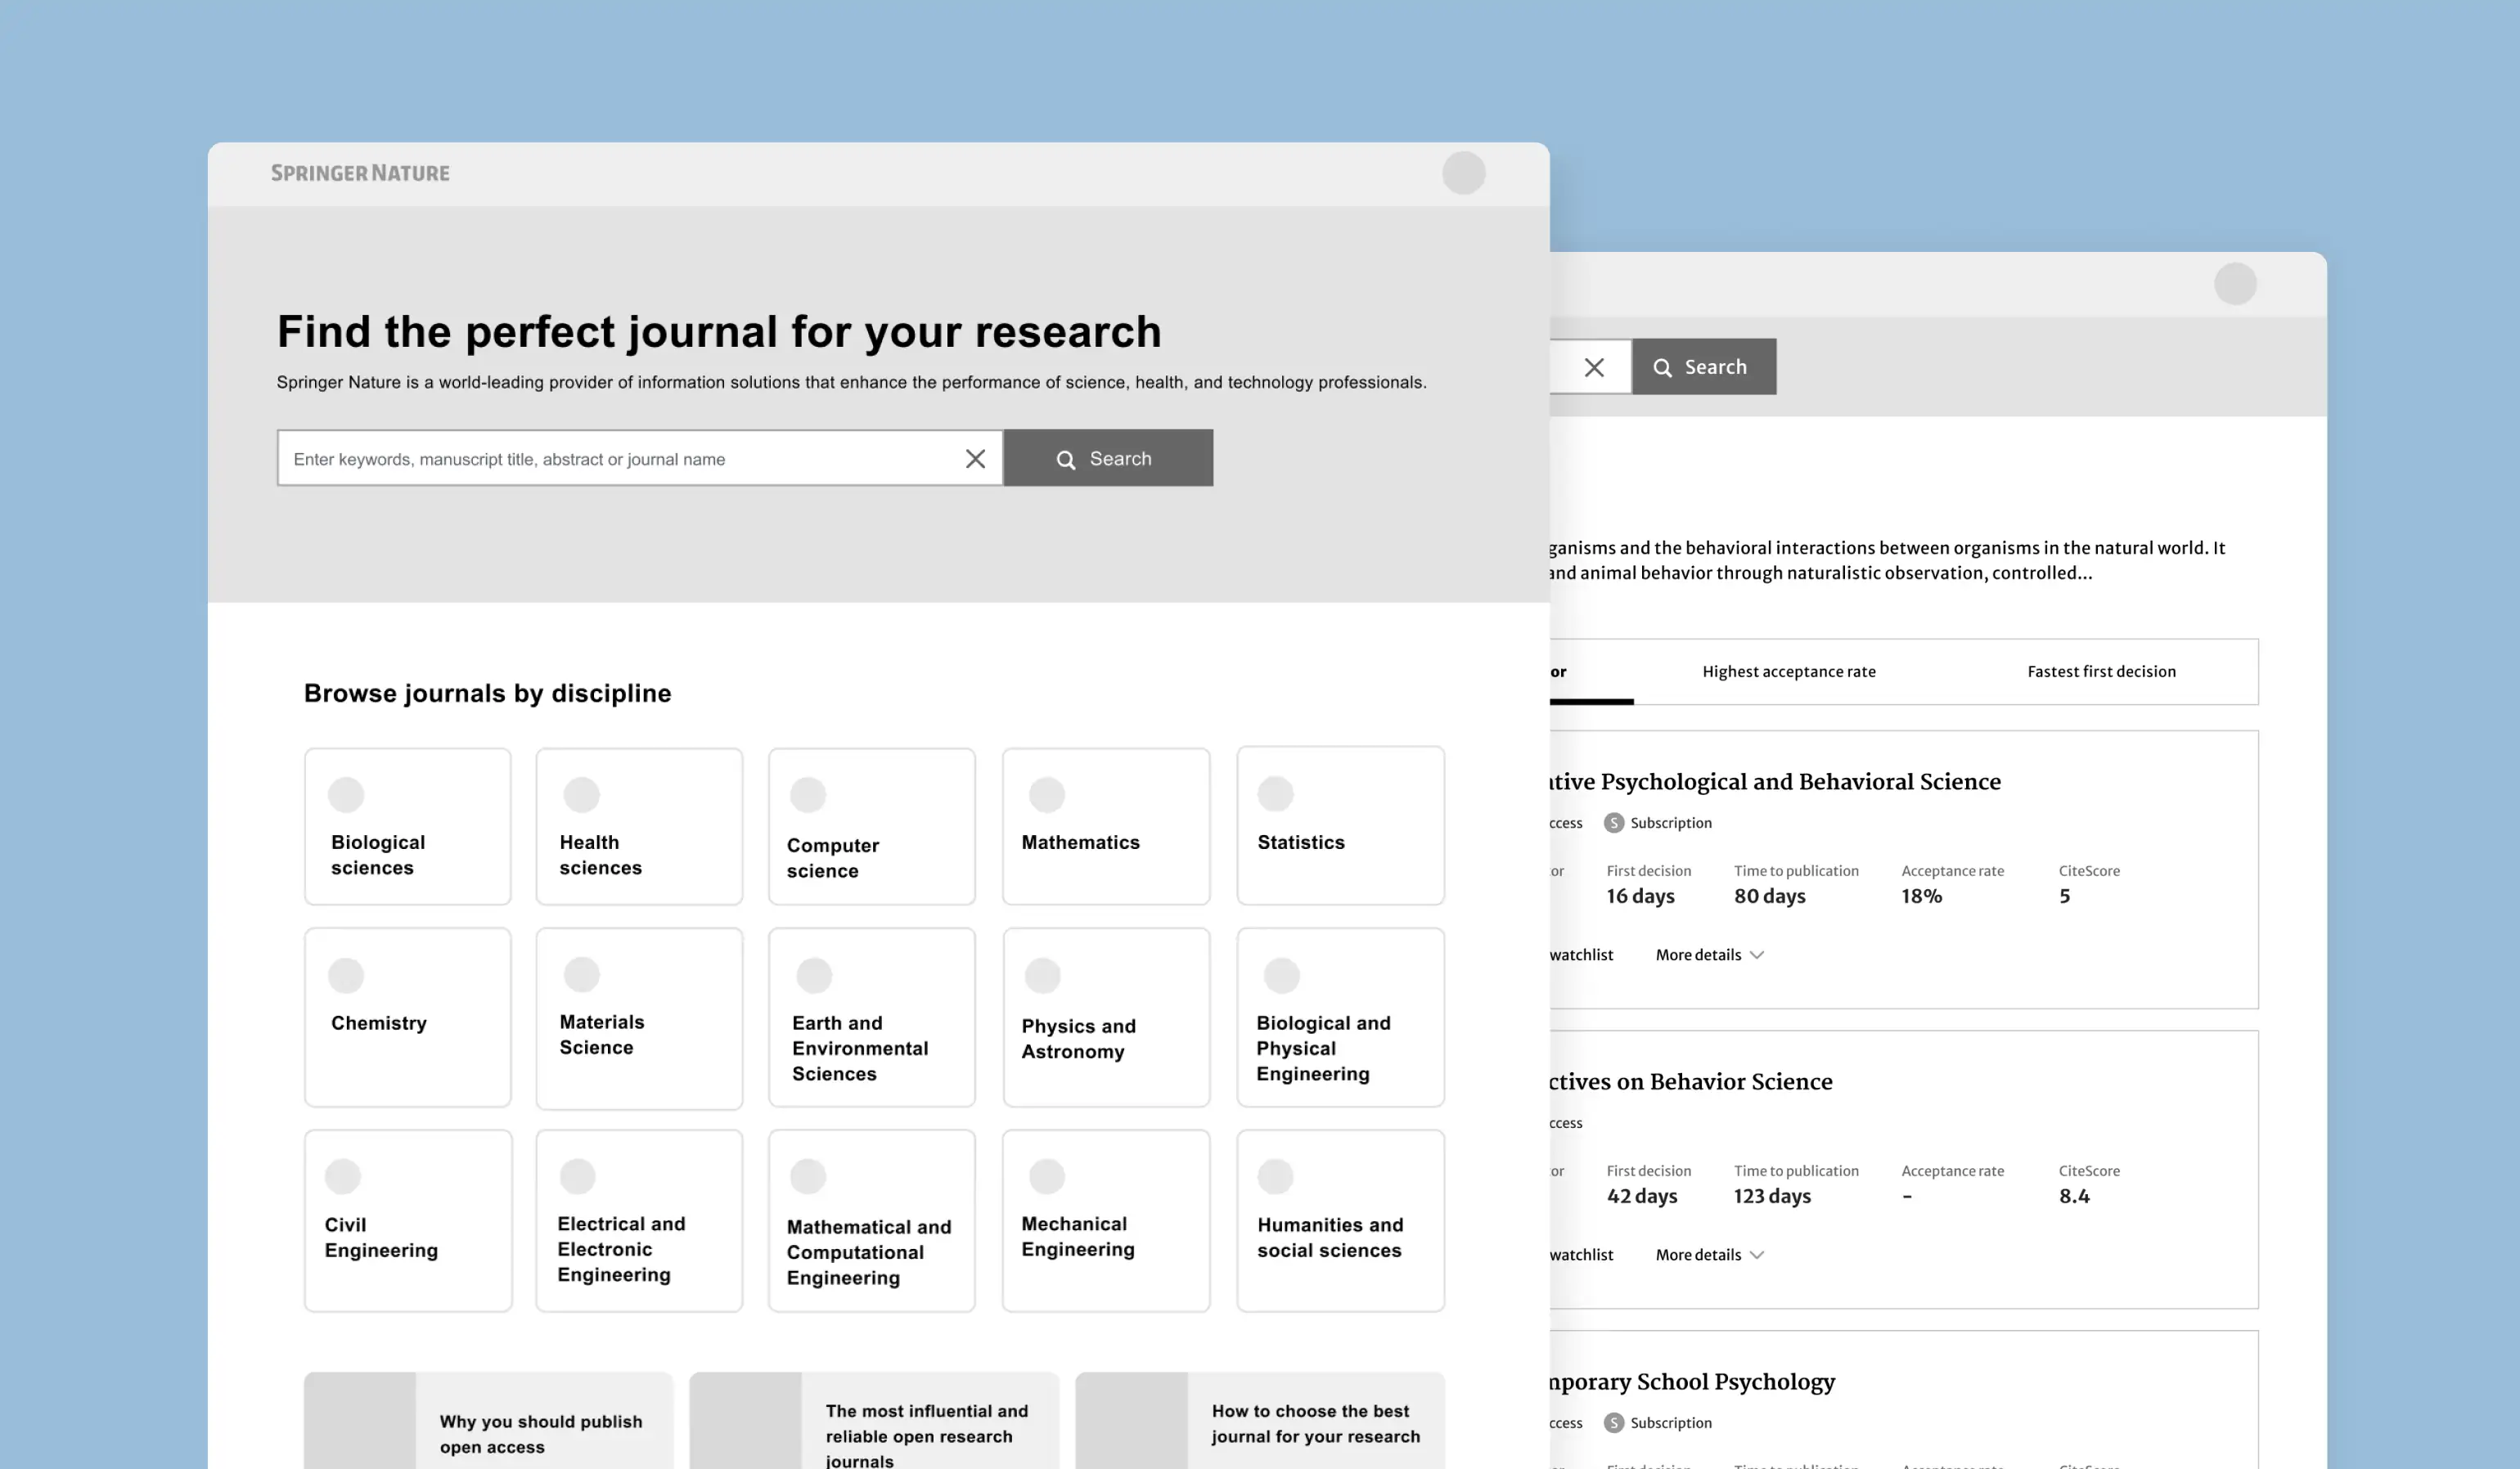
Task: Open most influential open research journals article
Action: coord(874,1421)
